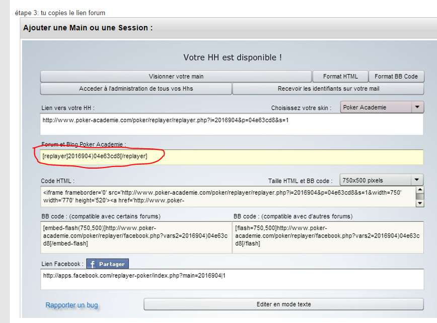This screenshot has width=437, height=323.
Task: Click the [flash=750,500] BB code text box
Action: coord(328,237)
